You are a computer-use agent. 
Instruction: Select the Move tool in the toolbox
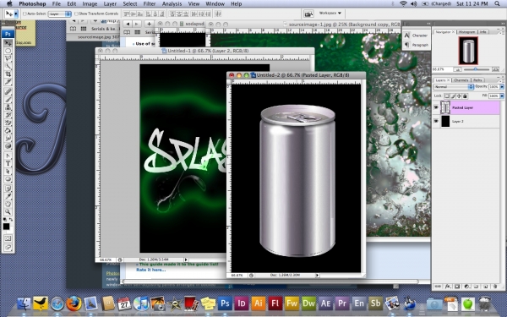pyautogui.click(x=8, y=43)
